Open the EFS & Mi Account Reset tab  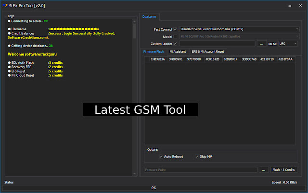208,52
